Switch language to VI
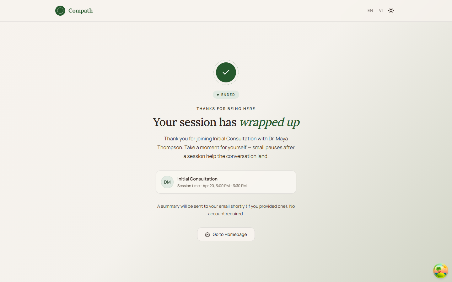 pyautogui.click(x=381, y=11)
